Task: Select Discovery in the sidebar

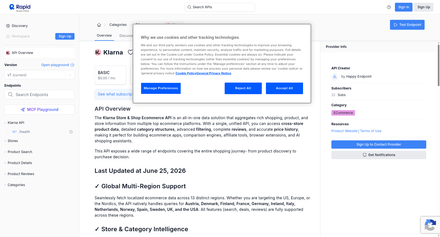Action: click(x=20, y=26)
